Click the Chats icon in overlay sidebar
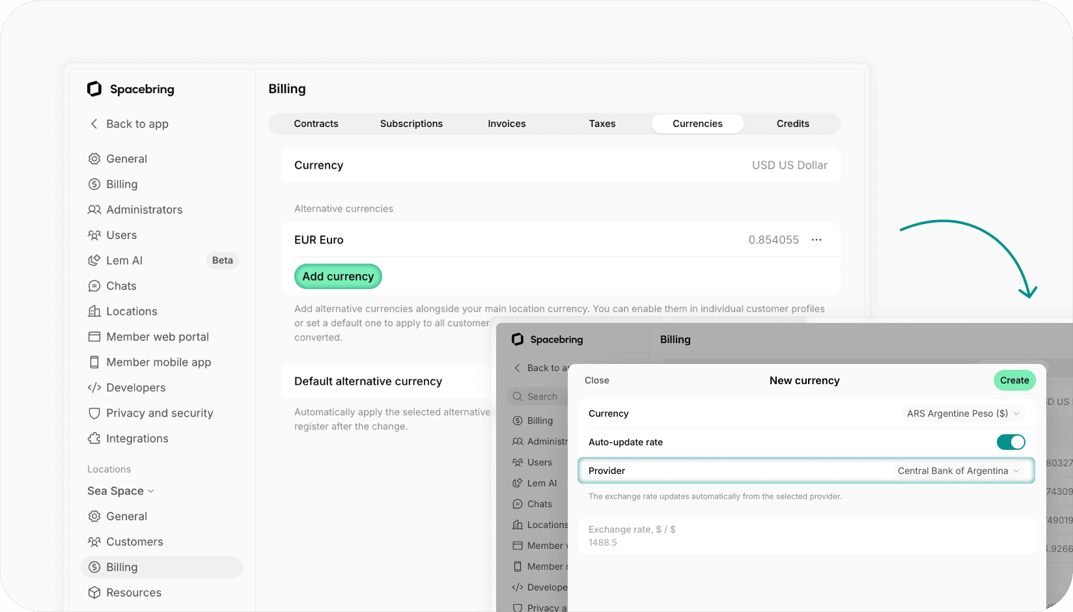Image resolution: width=1073 pixels, height=612 pixels. pos(518,504)
